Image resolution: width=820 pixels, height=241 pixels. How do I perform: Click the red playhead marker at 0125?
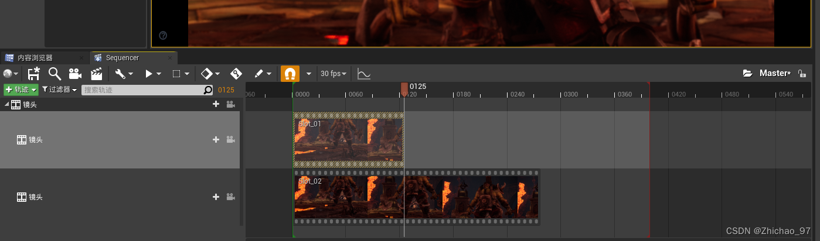tap(404, 88)
